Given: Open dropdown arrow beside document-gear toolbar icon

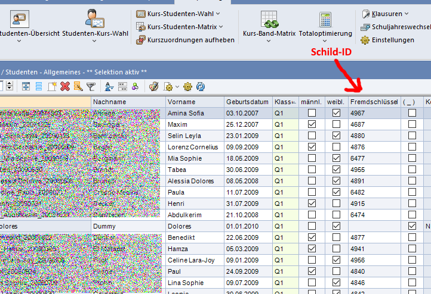Looking at the screenshot, I should (177, 87).
